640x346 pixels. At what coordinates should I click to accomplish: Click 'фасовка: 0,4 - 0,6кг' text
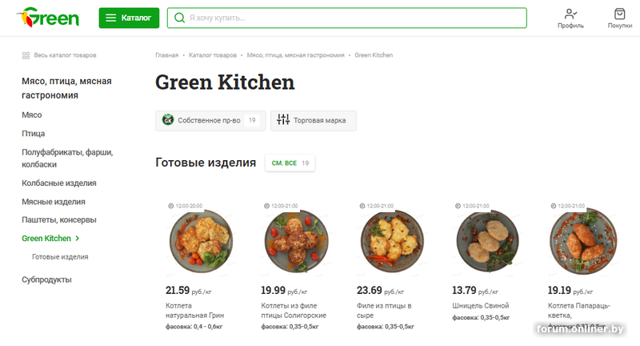click(194, 327)
